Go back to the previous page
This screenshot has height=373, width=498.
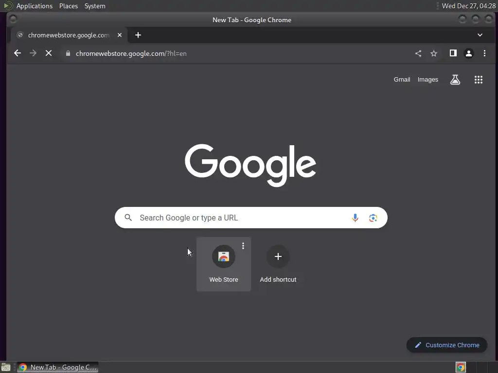[x=18, y=53]
